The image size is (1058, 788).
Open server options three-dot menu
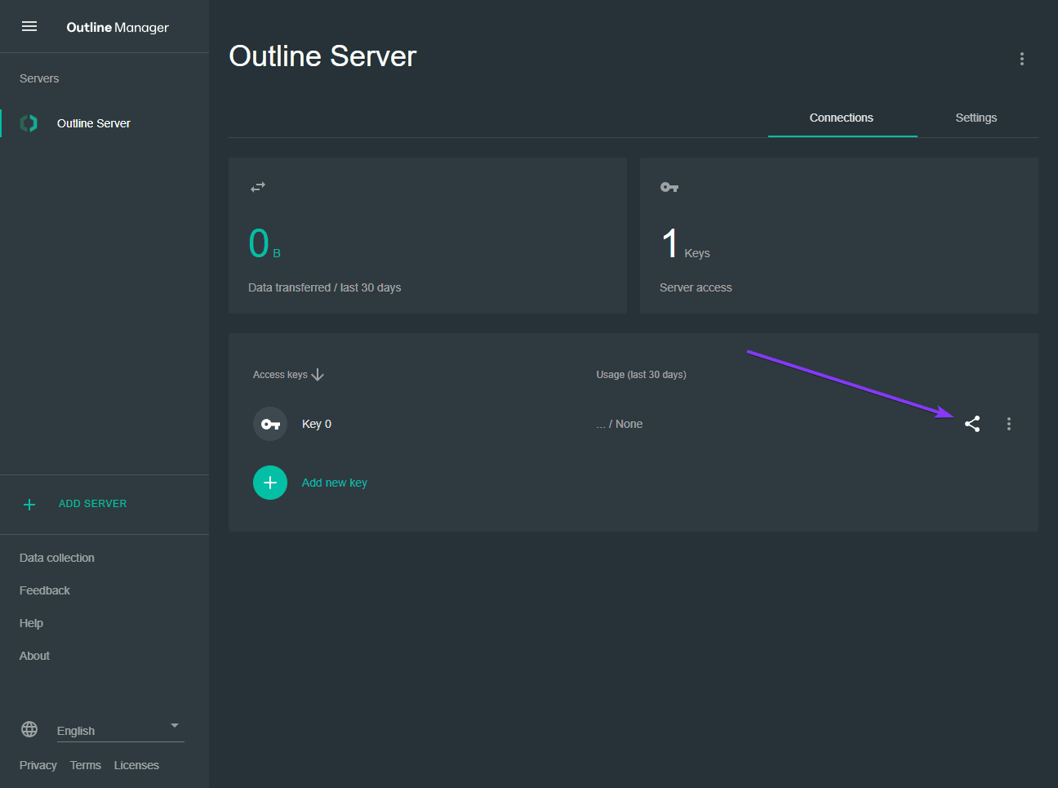pyautogui.click(x=1021, y=59)
